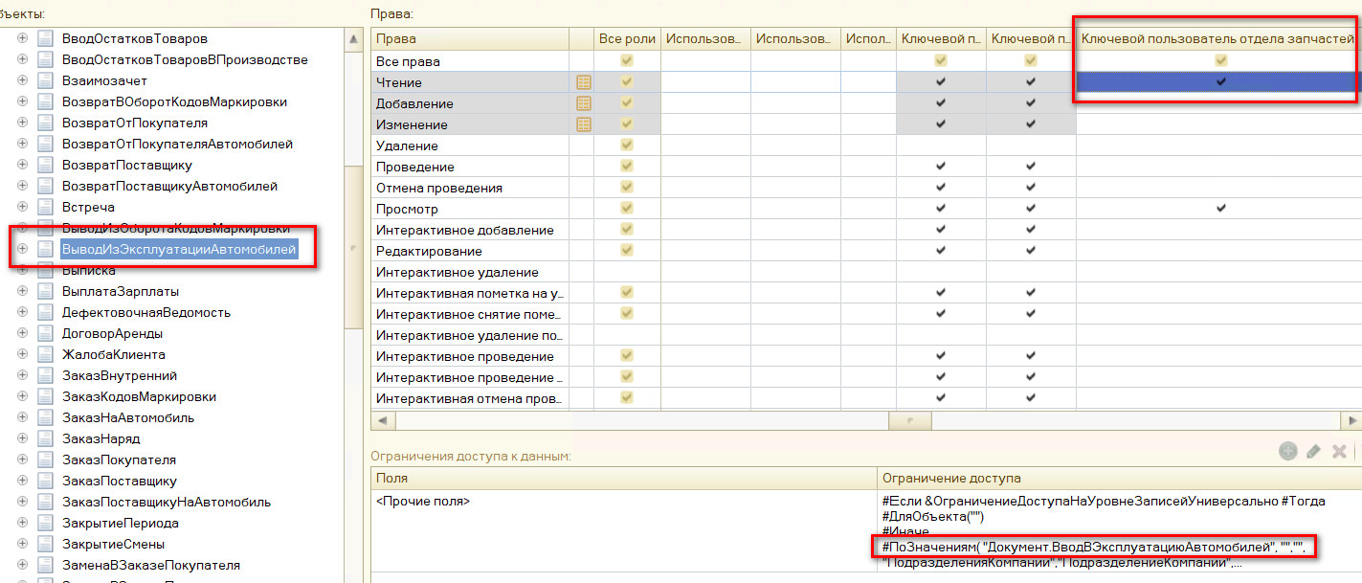Viewport: 1362px width, 583px height.
Task: Click rights table horizontal scrollbar thumb
Action: (910, 420)
